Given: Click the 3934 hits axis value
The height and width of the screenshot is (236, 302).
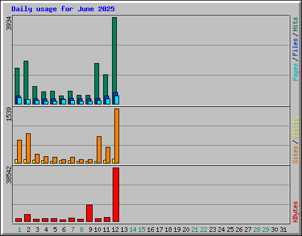Looking at the screenshot, I should (x=9, y=24).
